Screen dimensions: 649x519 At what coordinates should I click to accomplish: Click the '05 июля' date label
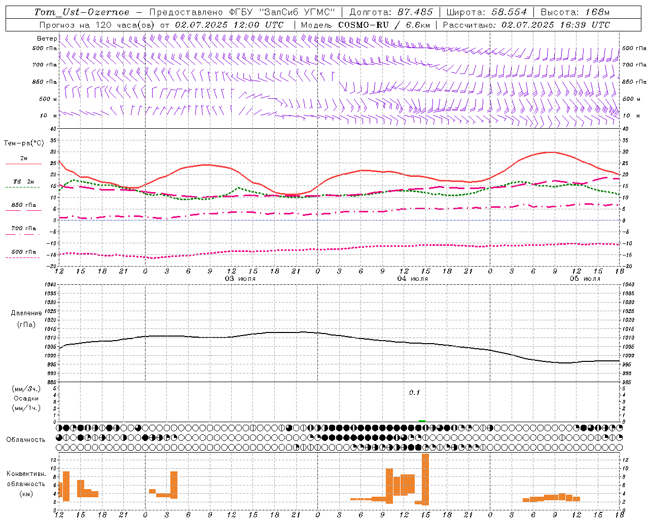pos(585,279)
